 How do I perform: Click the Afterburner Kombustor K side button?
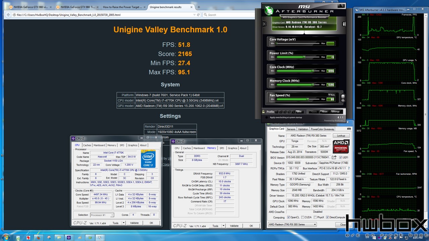pyautogui.click(x=264, y=24)
